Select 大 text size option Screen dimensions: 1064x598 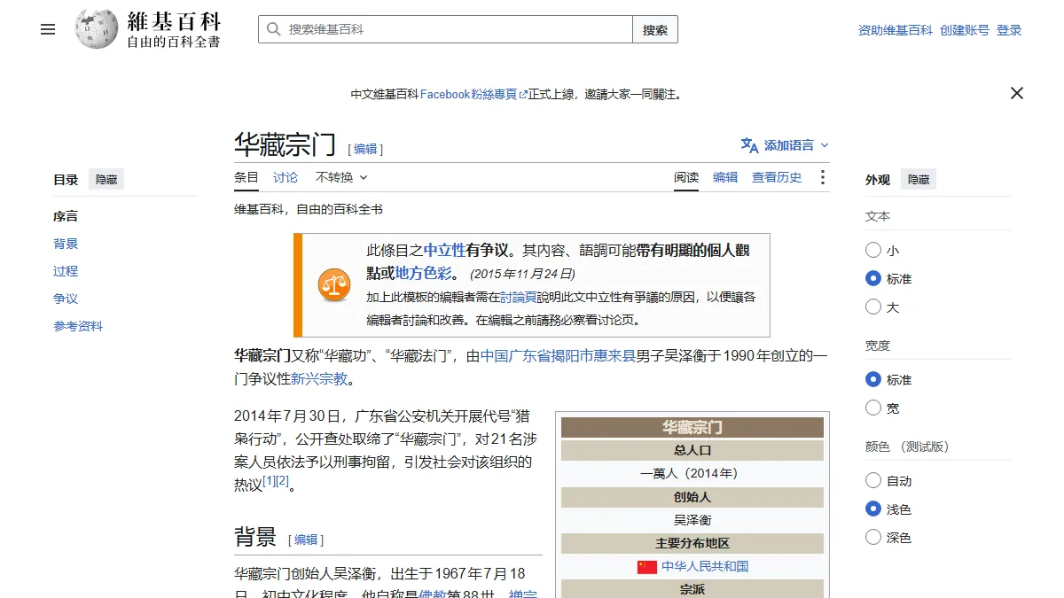coord(873,307)
